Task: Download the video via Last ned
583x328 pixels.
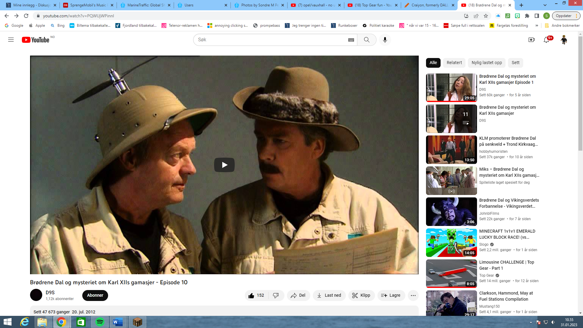Action: coord(329,296)
